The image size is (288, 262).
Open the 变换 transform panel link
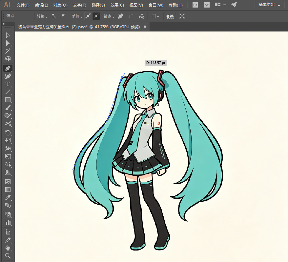[170, 16]
